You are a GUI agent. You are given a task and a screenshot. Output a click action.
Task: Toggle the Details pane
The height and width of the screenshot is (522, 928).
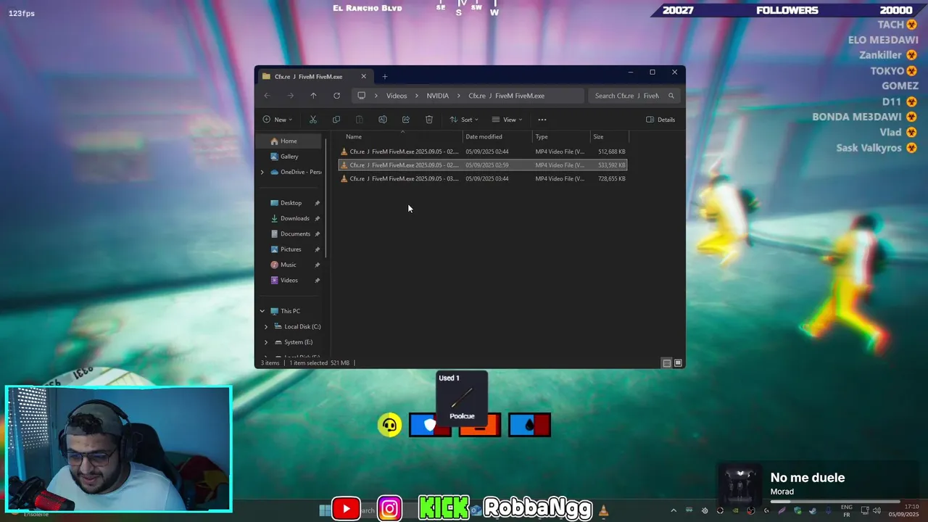point(660,120)
